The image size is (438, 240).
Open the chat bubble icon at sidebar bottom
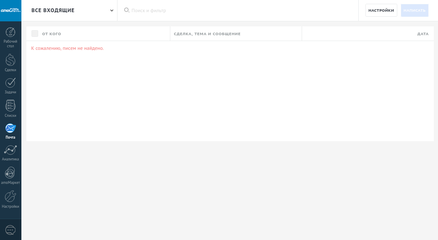click(10, 230)
